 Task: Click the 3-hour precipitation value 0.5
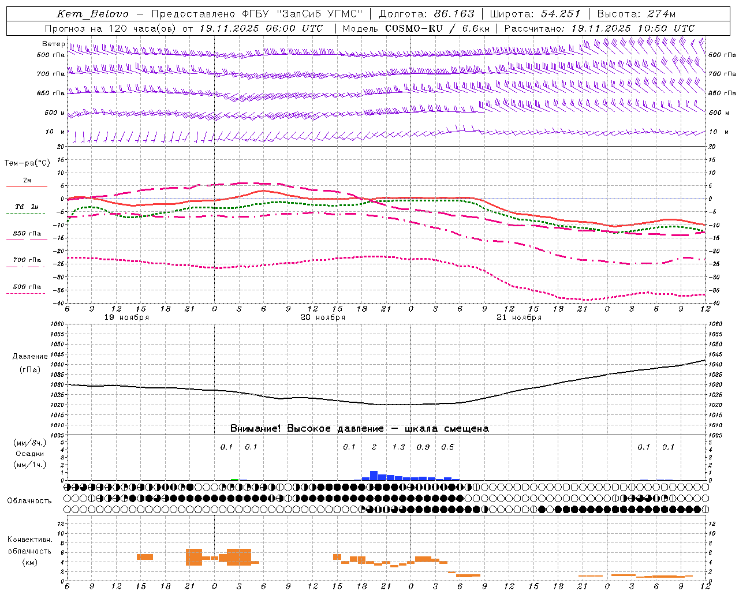(x=447, y=447)
